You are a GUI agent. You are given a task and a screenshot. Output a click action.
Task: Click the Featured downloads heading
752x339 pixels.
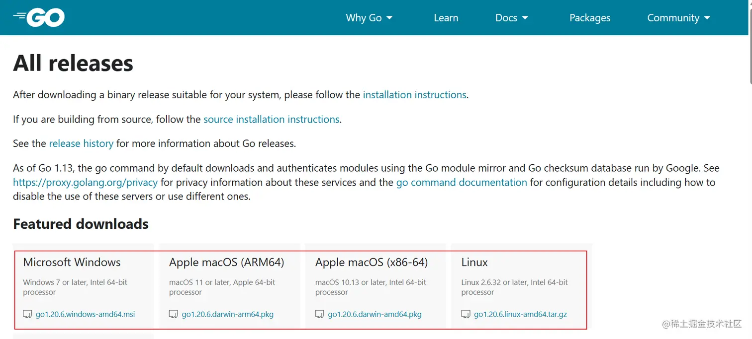point(81,224)
